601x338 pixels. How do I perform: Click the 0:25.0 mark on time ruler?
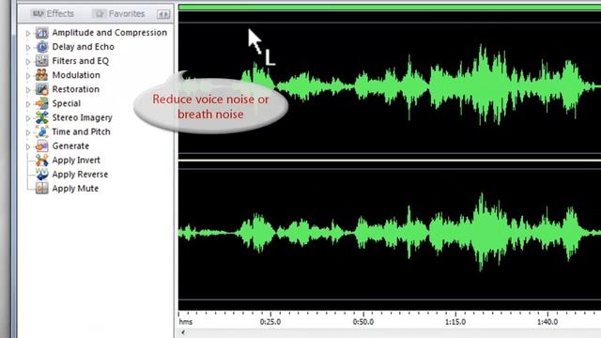pyautogui.click(x=270, y=322)
